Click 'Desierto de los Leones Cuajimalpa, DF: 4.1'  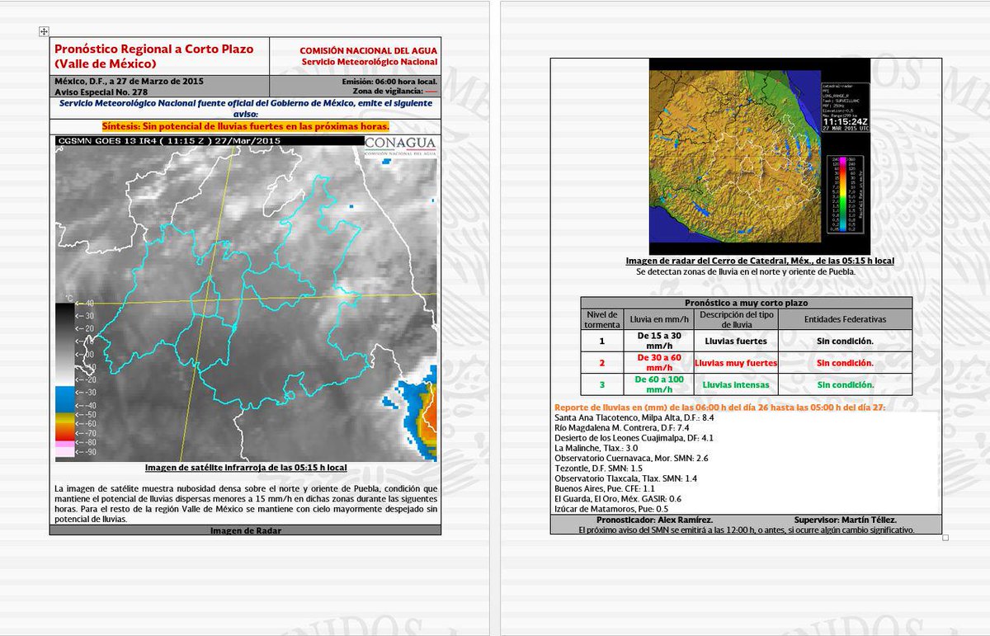[633, 439]
